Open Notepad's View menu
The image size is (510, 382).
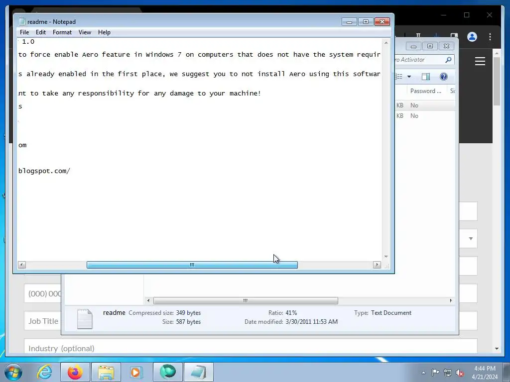coord(85,32)
